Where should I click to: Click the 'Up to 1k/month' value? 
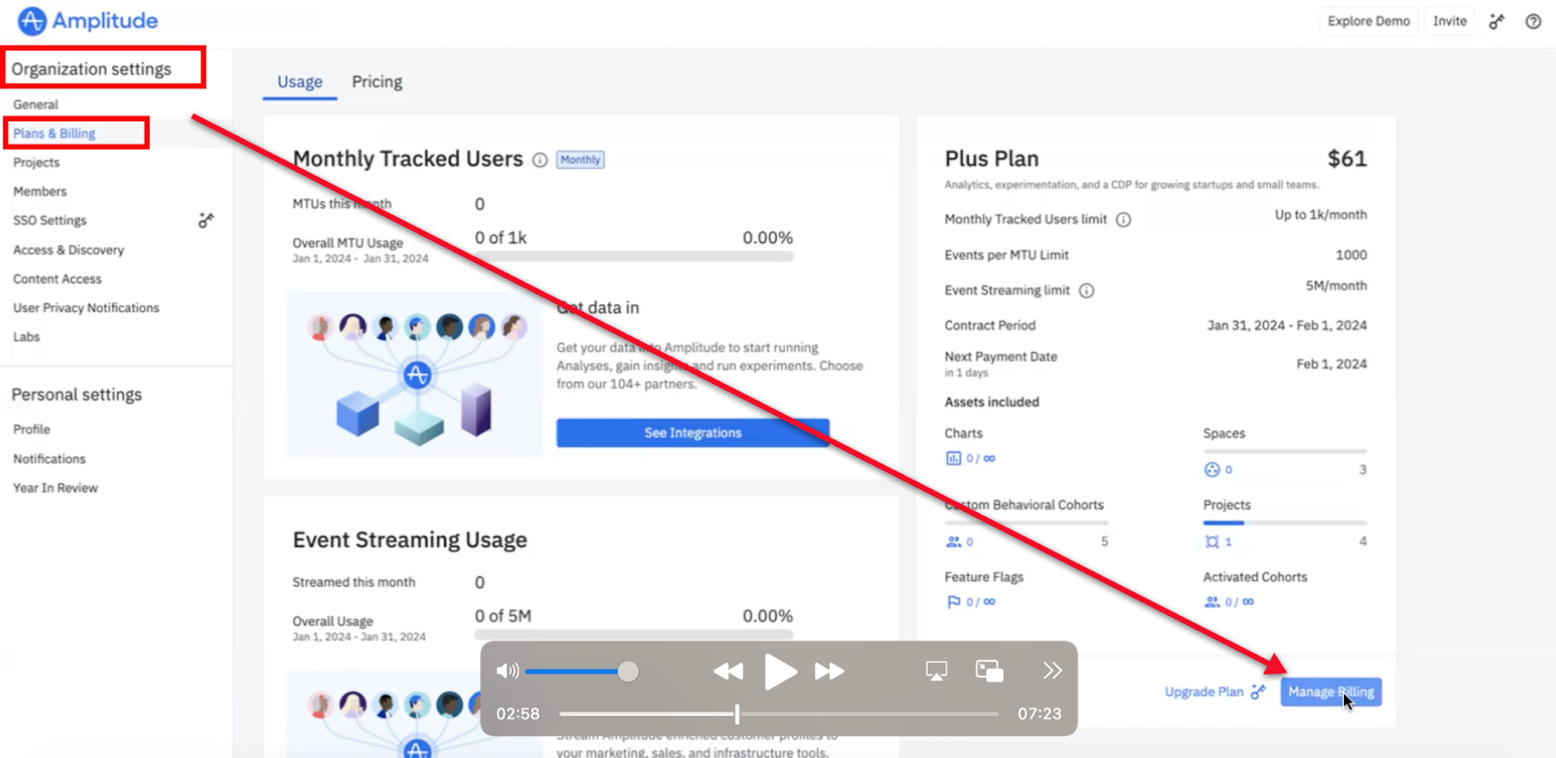tap(1321, 215)
